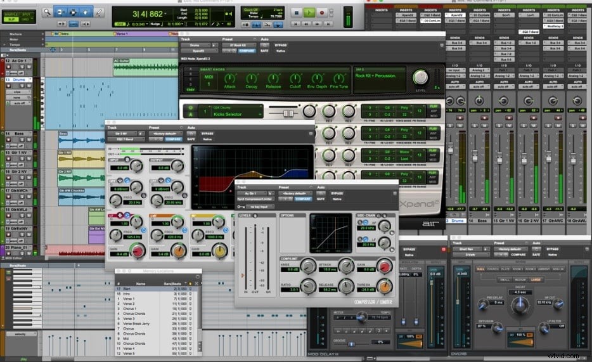This screenshot has width=592, height=362.
Task: Select the Selector tool
Action: tap(73, 13)
